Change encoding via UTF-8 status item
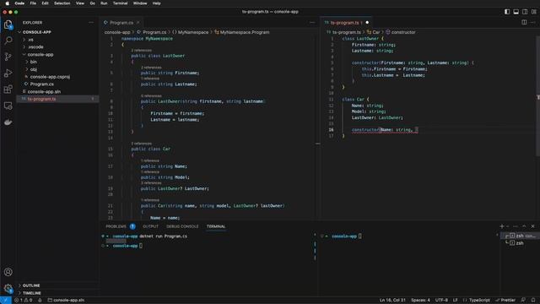This screenshot has height=304, width=540. pos(441,301)
